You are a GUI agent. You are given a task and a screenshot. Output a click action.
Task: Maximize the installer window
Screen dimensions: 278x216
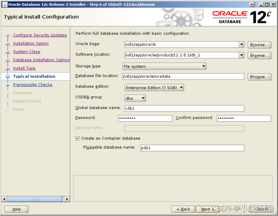point(267,4)
